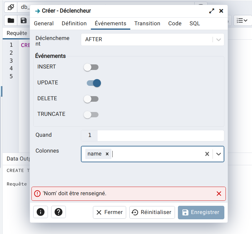Open the Déclenchement AFTER dropdown
This screenshot has width=252, height=234.
click(x=153, y=39)
